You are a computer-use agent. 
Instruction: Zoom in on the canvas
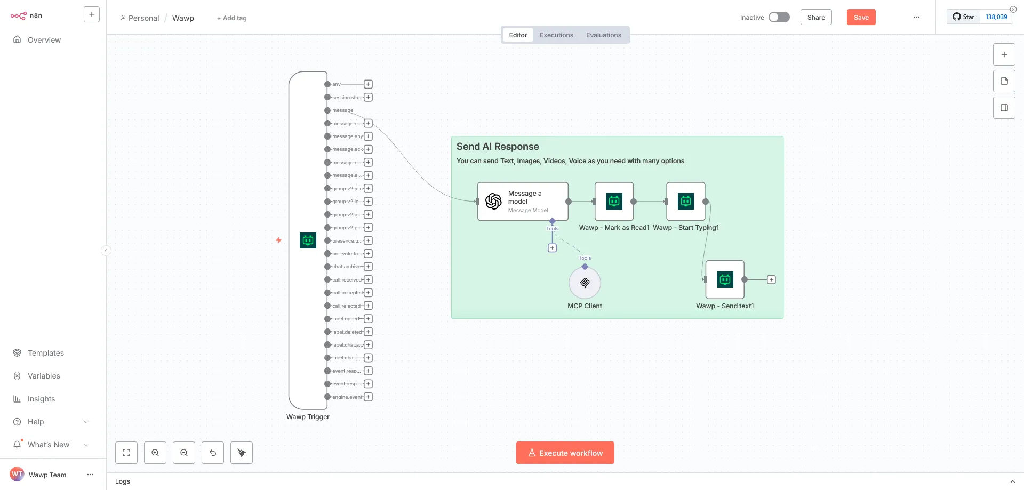coord(155,453)
